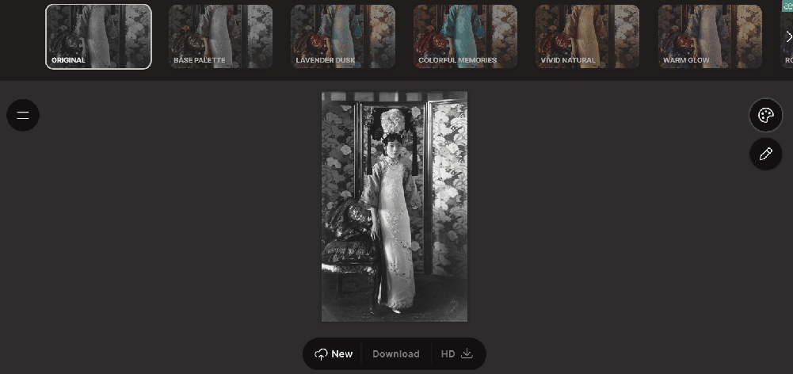Apply the Vivid Natural filter
The image size is (793, 374).
(x=588, y=36)
